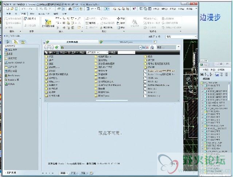Screen dimensions: 234x177
Task: Click second icon in right model tree toolbar
Action: coord(207,74)
